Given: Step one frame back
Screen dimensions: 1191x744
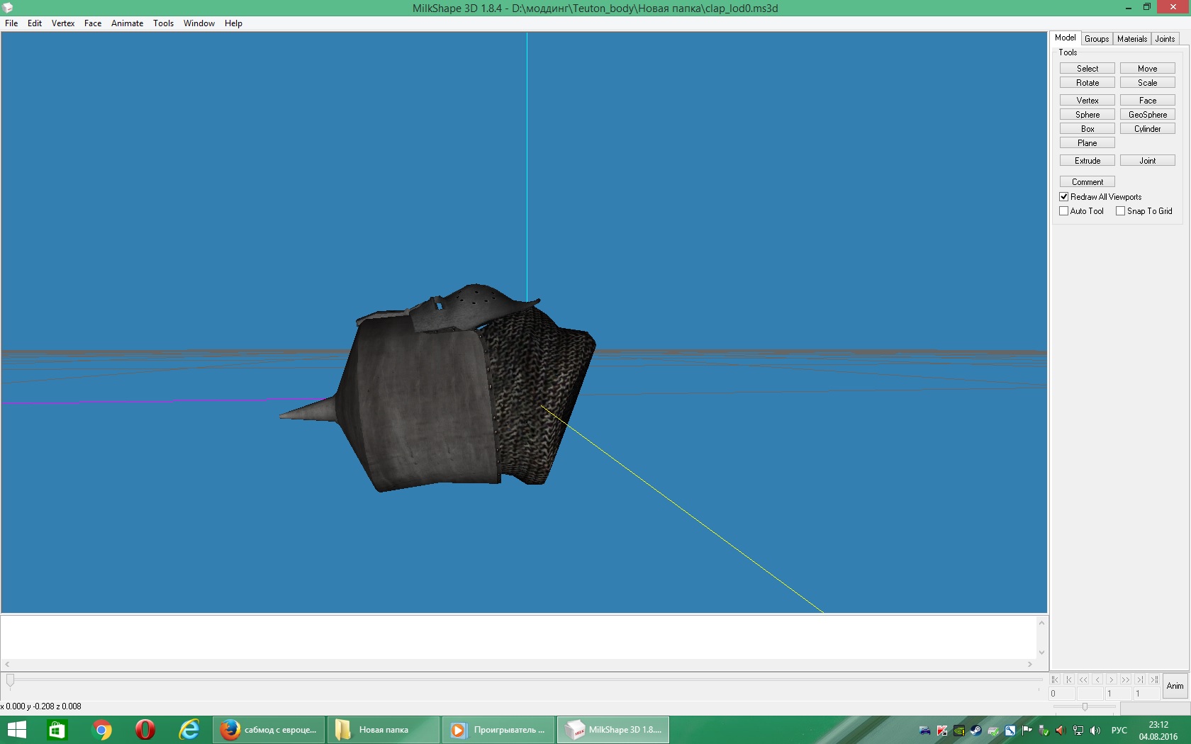Looking at the screenshot, I should point(1097,680).
